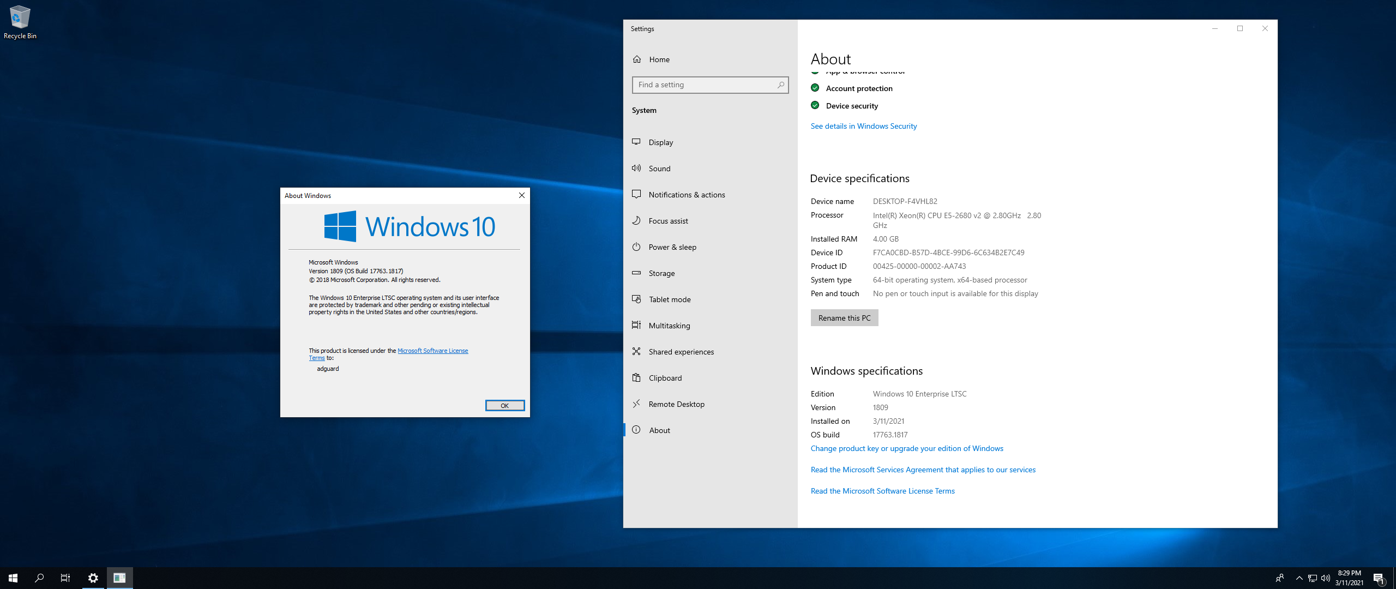Open Remote Desktop settings
1396x589 pixels.
710,404
